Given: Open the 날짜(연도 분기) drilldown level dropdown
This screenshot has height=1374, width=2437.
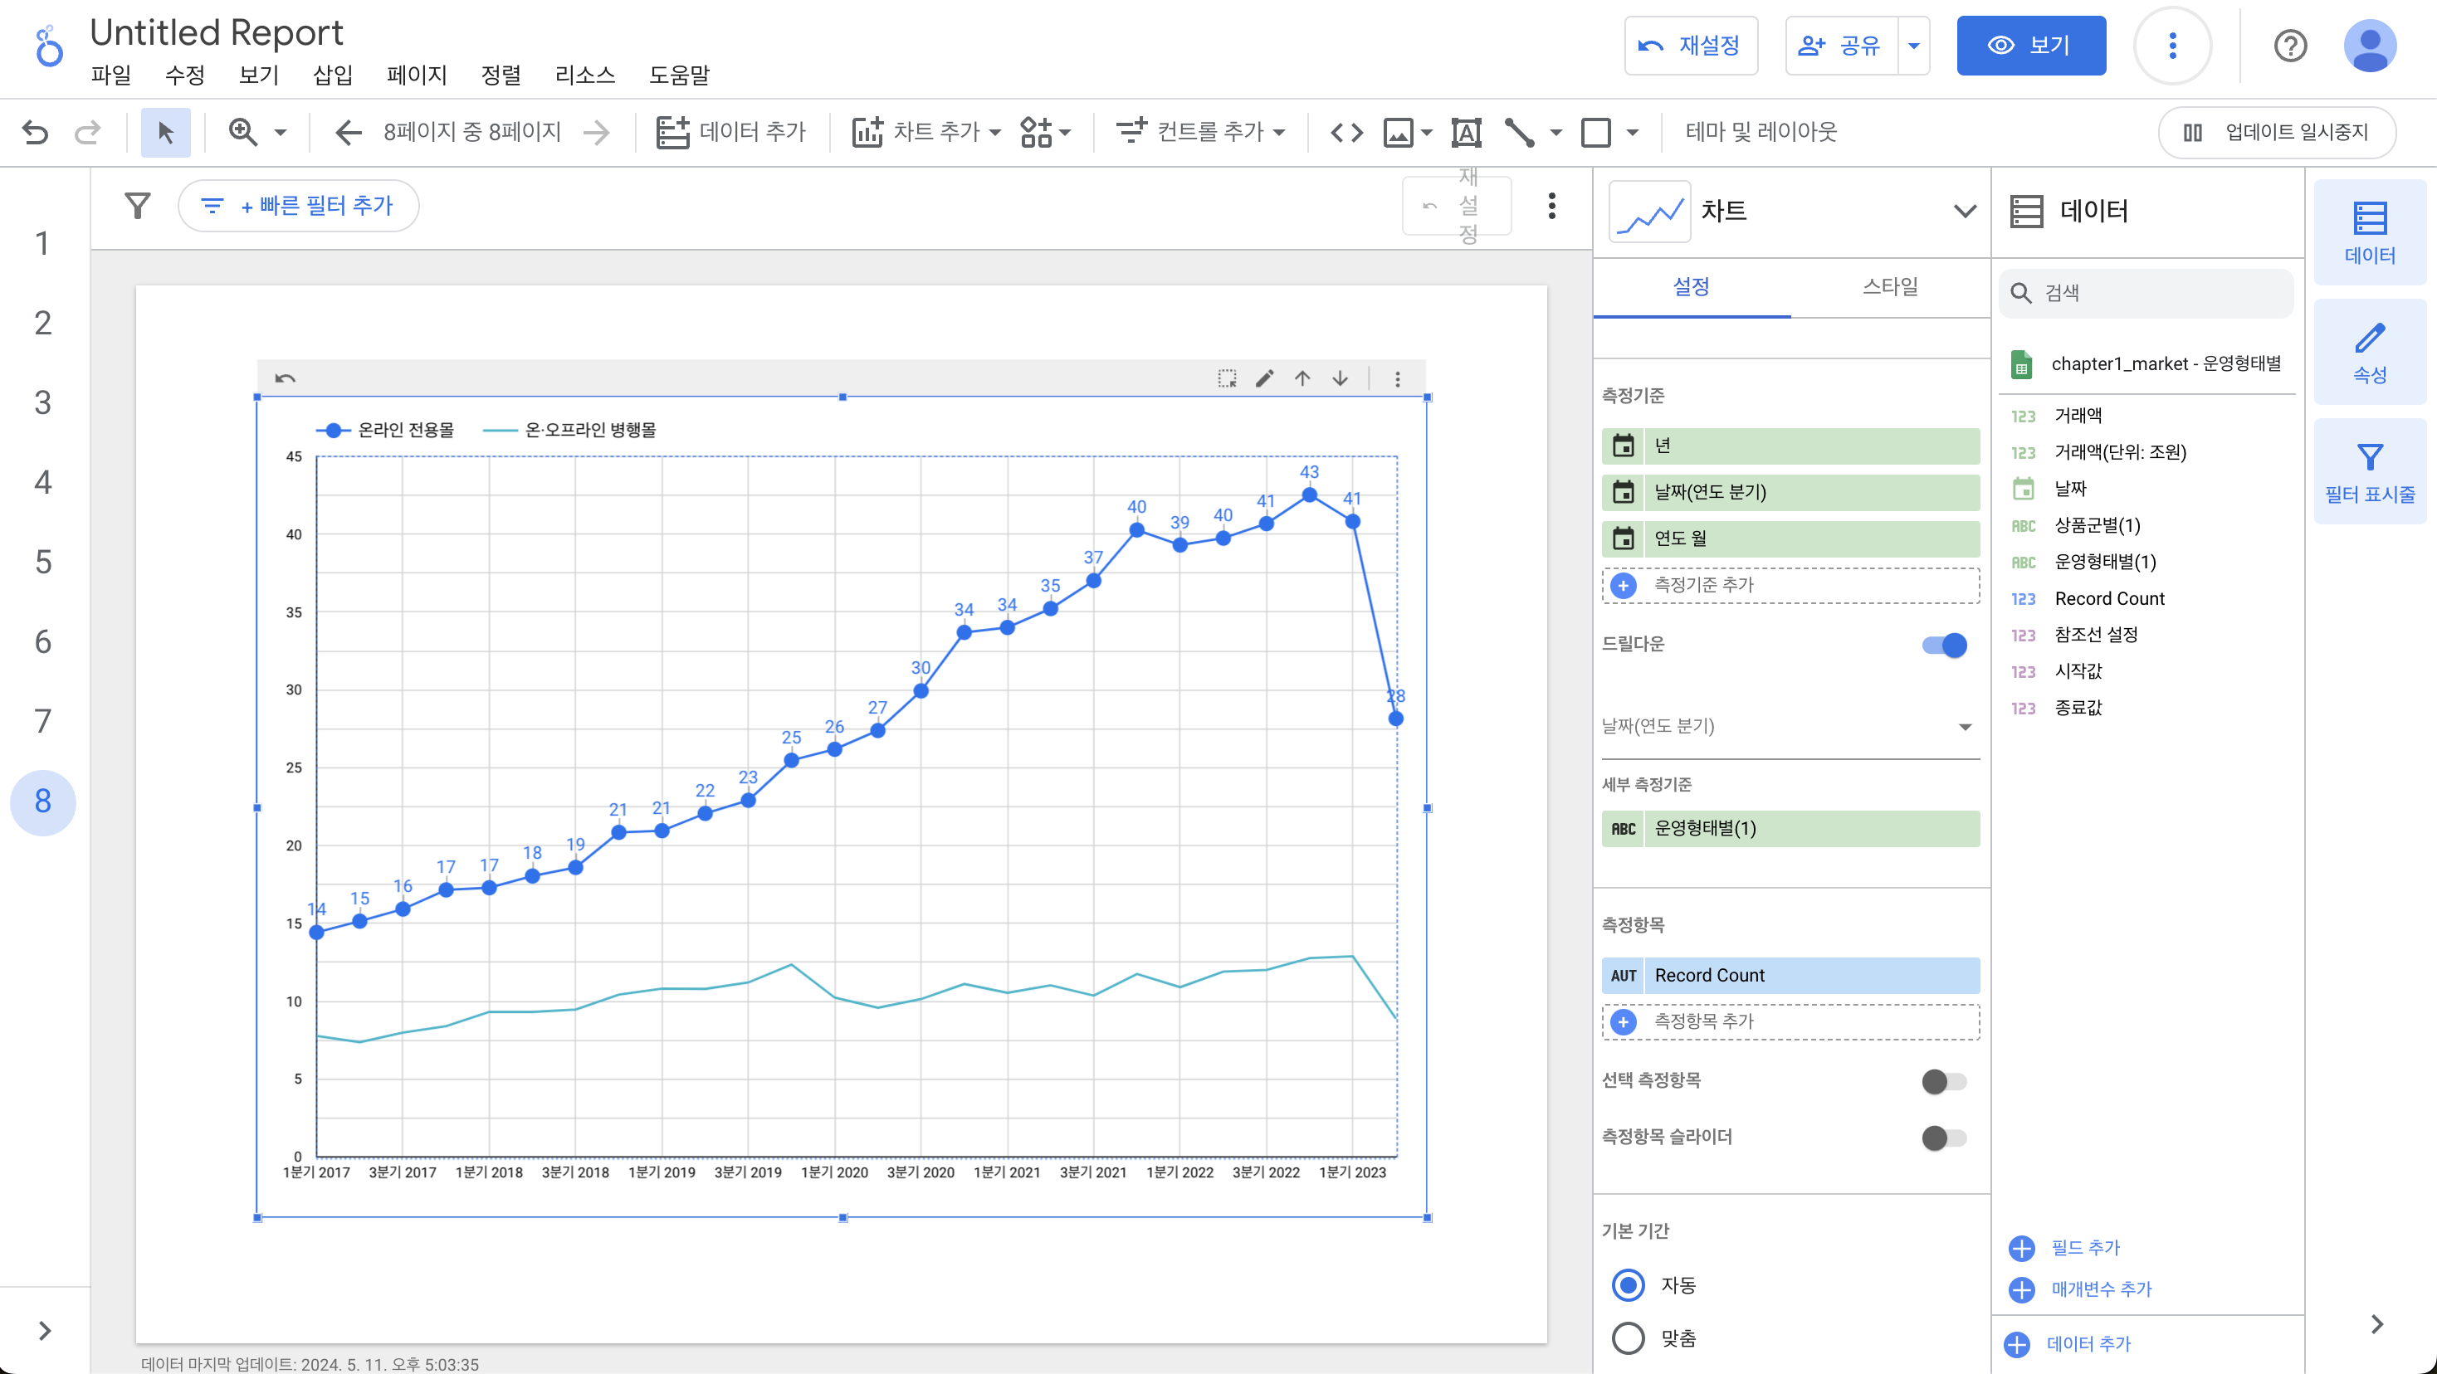Looking at the screenshot, I should [1788, 726].
